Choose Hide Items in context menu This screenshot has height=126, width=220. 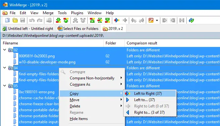tap(92, 119)
